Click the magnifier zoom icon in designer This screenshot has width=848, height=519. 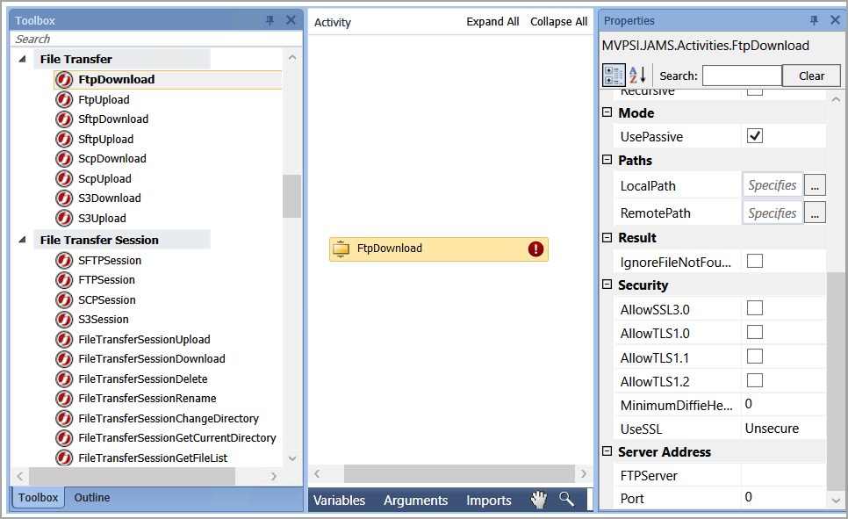point(566,499)
